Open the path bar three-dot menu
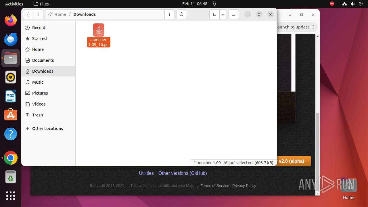This screenshot has width=368, height=207. [170, 14]
